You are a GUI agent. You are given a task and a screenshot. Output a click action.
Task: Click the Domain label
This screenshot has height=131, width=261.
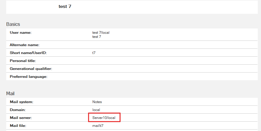click(18, 110)
